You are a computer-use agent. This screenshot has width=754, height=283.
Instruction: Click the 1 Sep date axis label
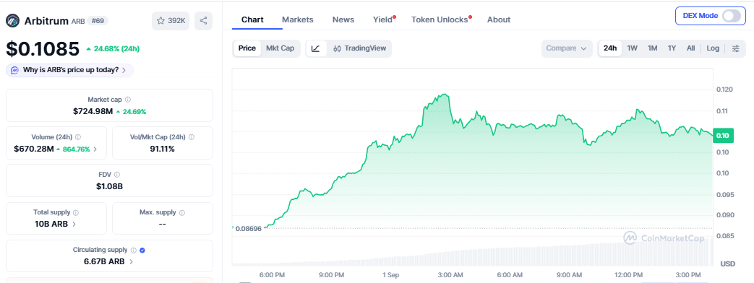click(x=390, y=275)
